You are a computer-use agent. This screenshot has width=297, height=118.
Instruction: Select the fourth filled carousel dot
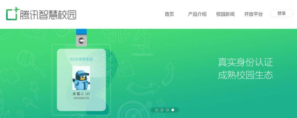click(173, 110)
